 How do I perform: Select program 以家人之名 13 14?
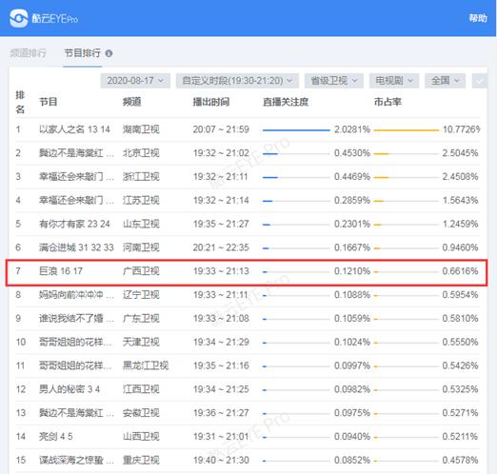[74, 129]
